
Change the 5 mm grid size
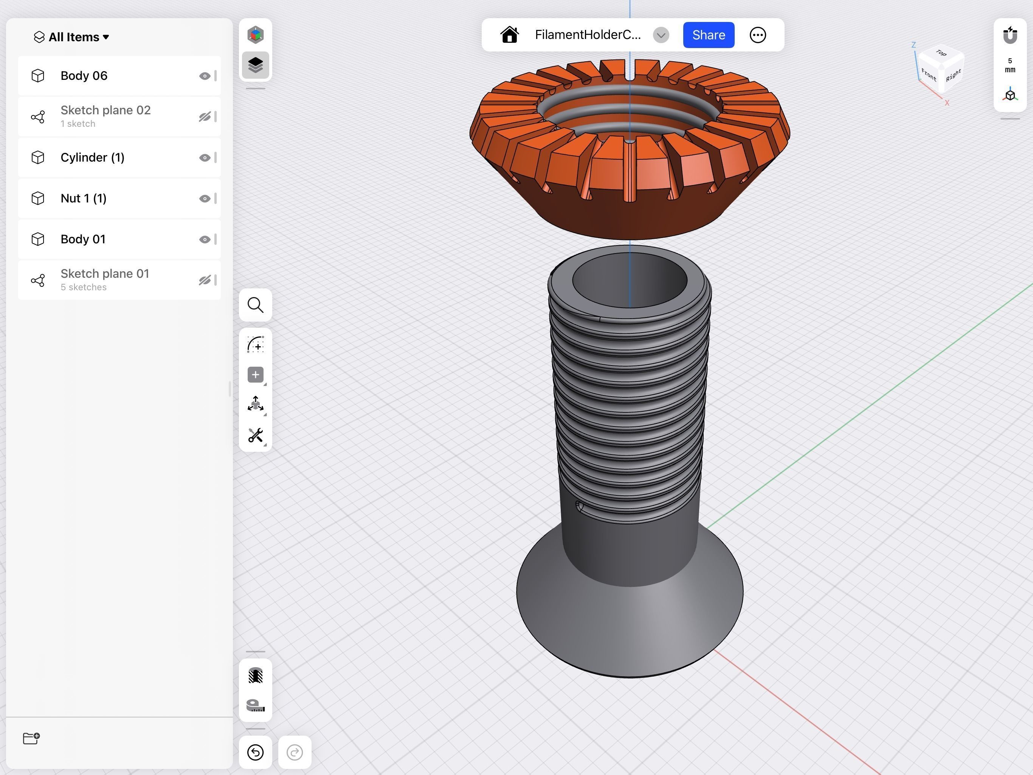[1010, 65]
